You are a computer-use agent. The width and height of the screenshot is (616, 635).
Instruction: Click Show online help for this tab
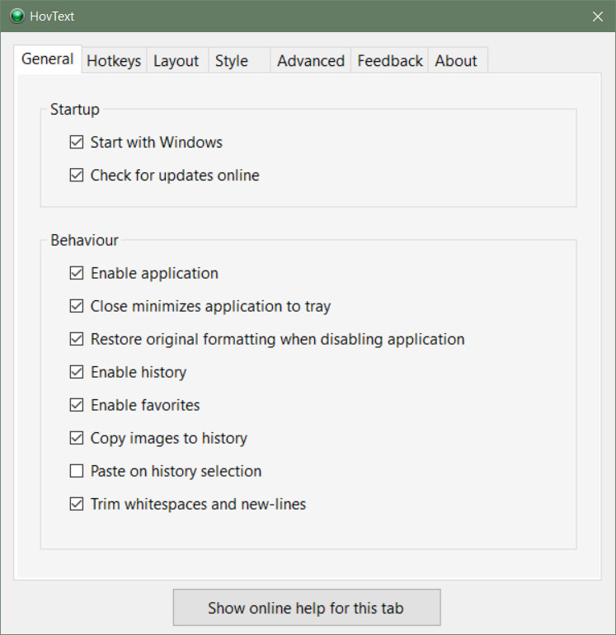click(x=307, y=608)
